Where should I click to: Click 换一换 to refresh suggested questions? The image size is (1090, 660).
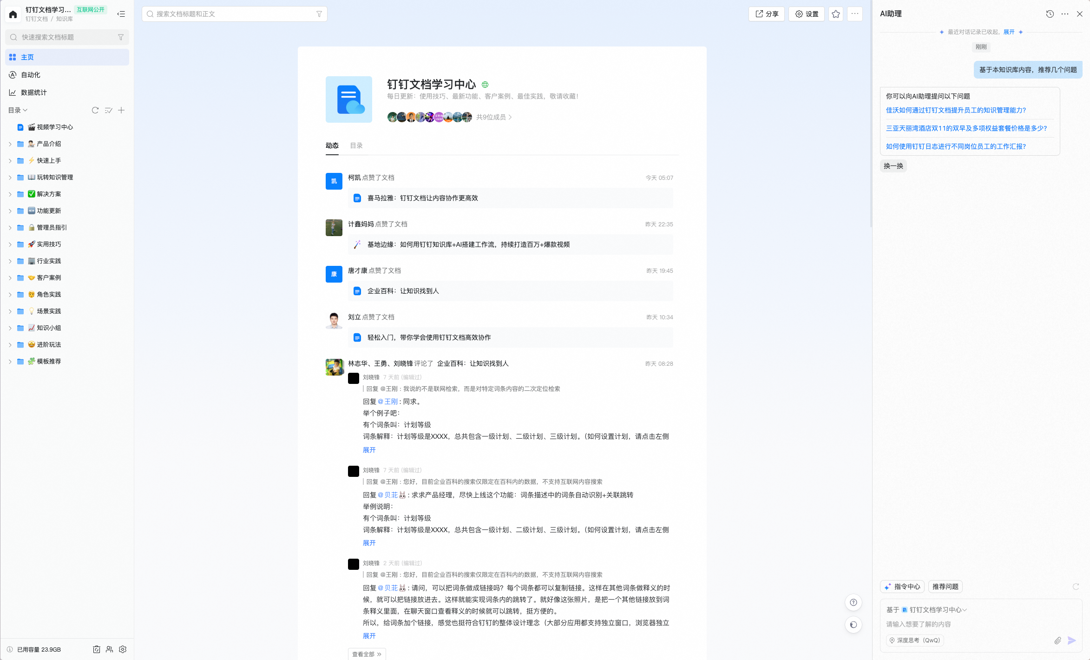893,166
